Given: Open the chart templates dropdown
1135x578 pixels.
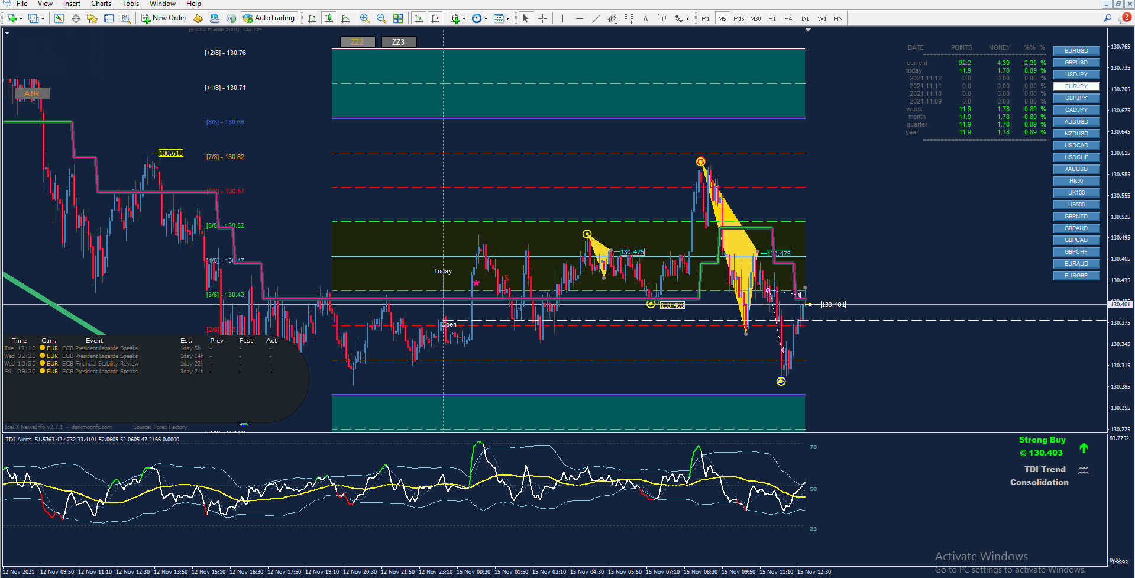Looking at the screenshot, I should (x=507, y=19).
